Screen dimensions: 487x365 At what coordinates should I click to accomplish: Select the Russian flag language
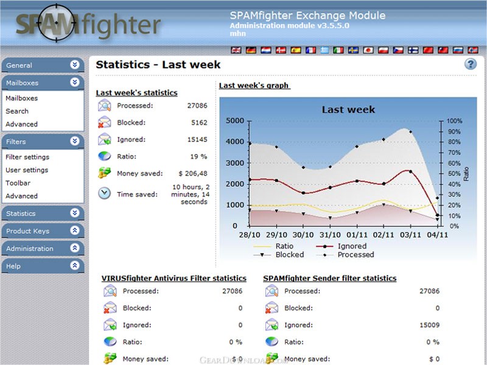click(x=458, y=50)
